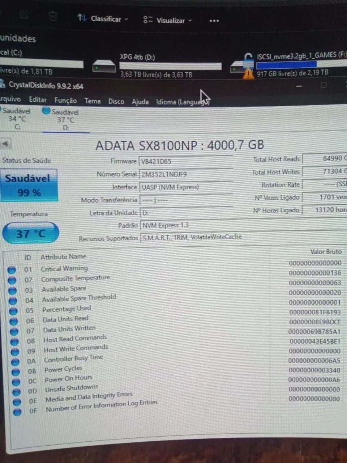347x463 pixels.
Task: Minimize the CrystalDiskInfo window
Action: tap(299, 86)
